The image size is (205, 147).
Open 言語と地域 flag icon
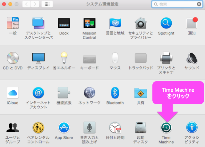(115, 23)
